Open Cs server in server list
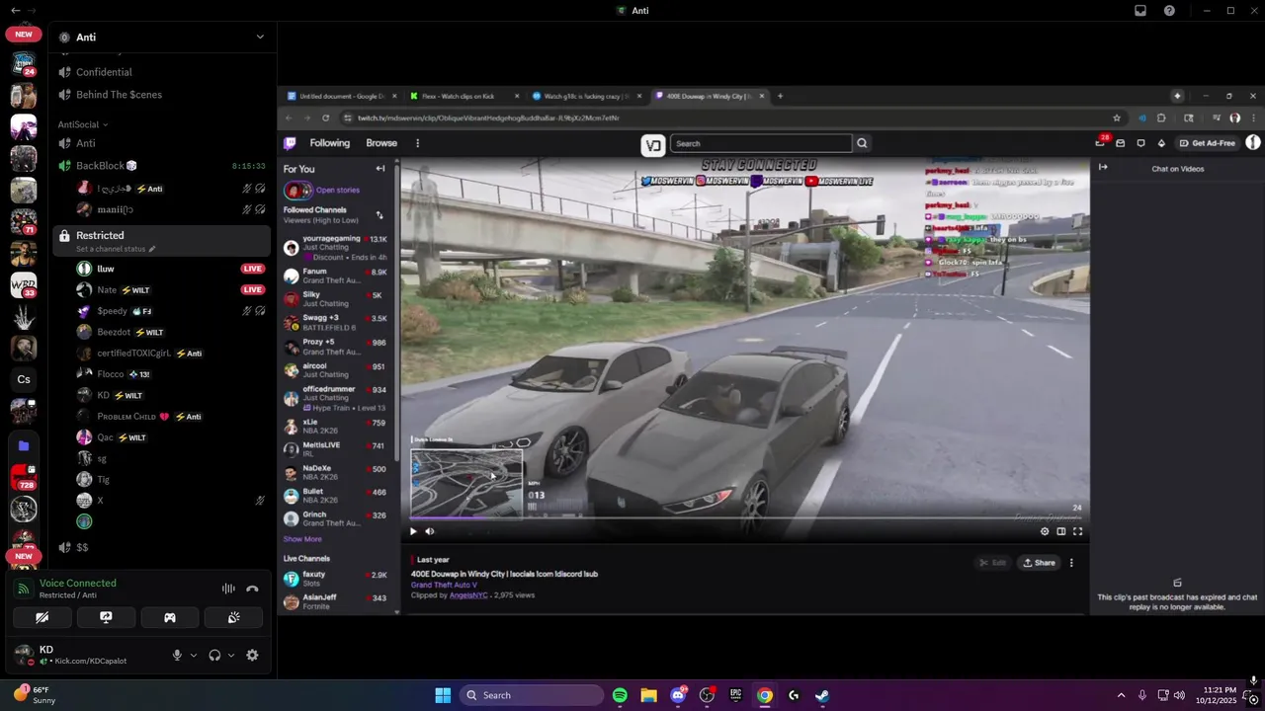This screenshot has width=1265, height=711. 24,379
